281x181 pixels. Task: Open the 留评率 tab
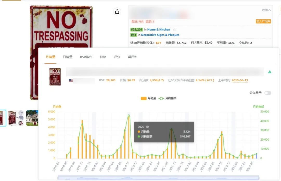point(132,57)
